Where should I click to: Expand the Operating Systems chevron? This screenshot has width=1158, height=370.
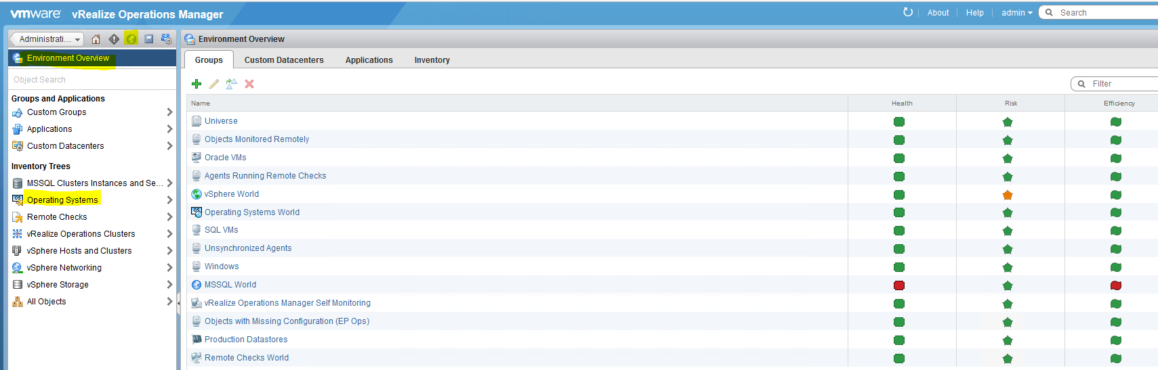(x=169, y=200)
